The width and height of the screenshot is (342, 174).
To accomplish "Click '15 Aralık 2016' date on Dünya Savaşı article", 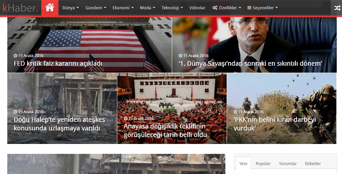I will (196, 56).
